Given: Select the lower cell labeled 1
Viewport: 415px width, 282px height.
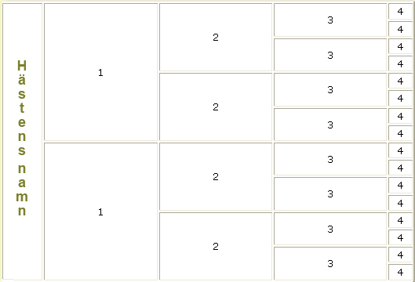Looking at the screenshot, I should [101, 211].
